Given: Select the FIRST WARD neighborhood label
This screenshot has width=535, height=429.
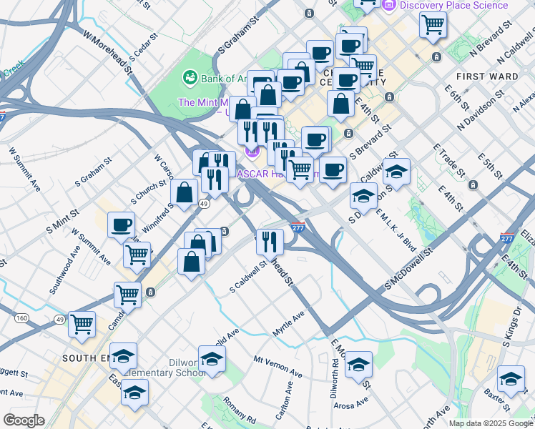Looking at the screenshot, I should tap(487, 77).
